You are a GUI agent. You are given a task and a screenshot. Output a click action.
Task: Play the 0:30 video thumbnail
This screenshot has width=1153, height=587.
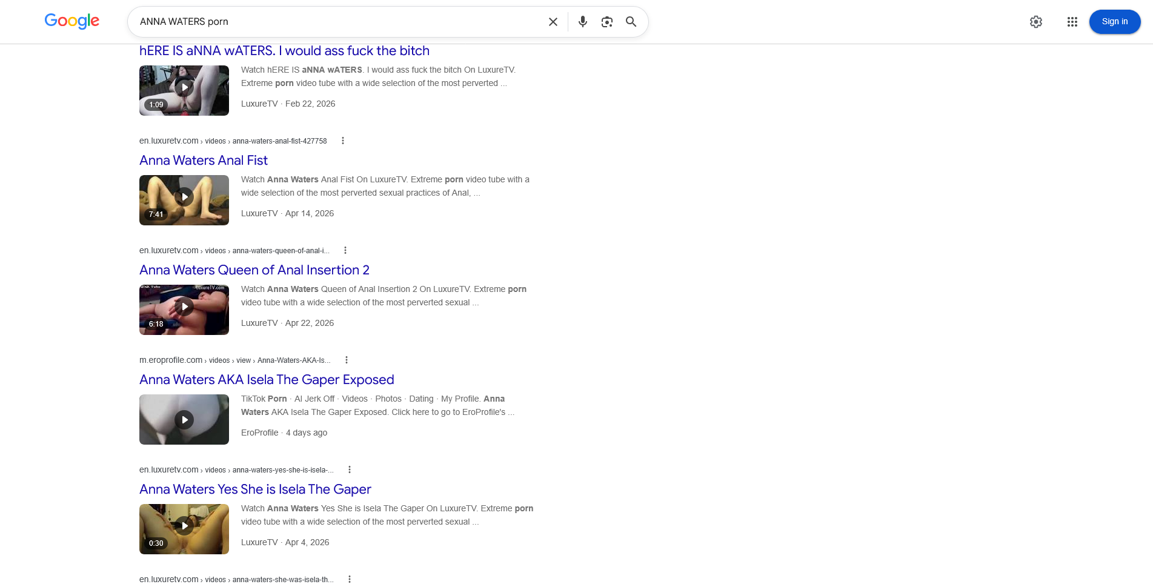(184, 529)
